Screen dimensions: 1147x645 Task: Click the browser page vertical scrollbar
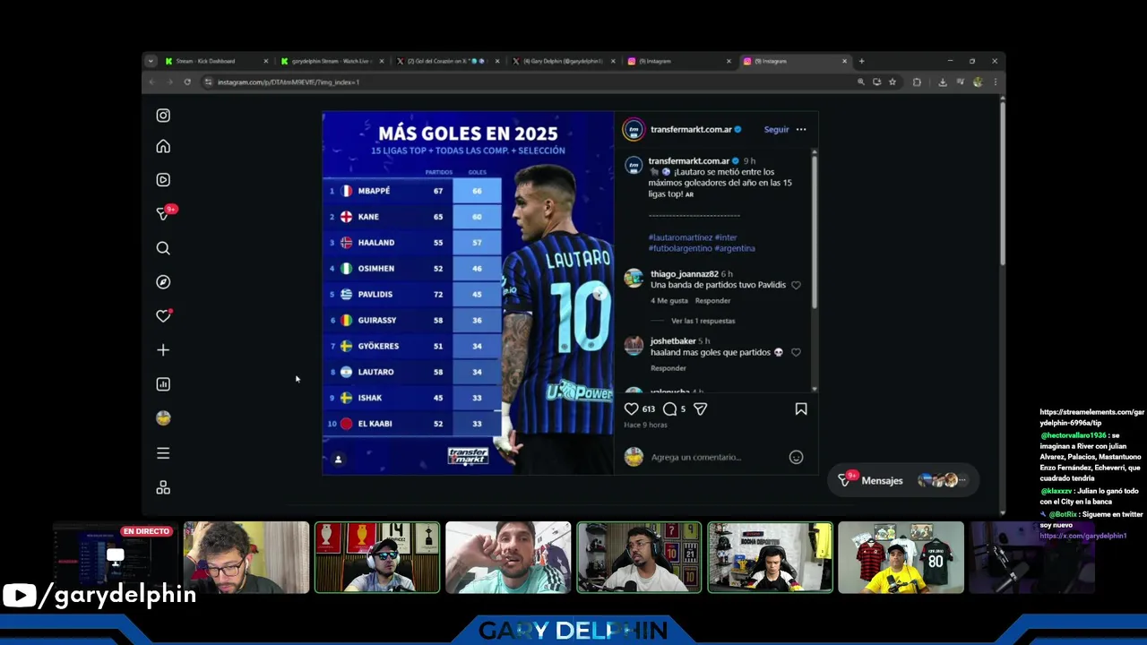1002,184
